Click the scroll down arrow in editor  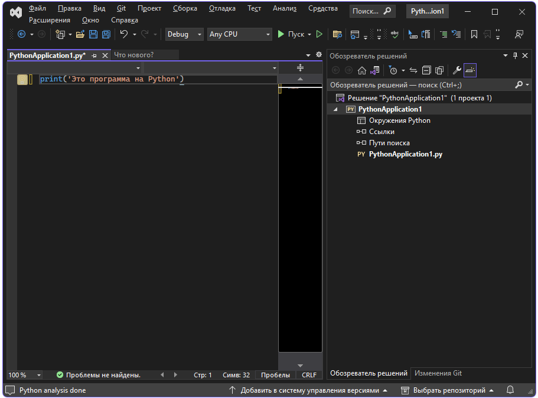(x=300, y=366)
